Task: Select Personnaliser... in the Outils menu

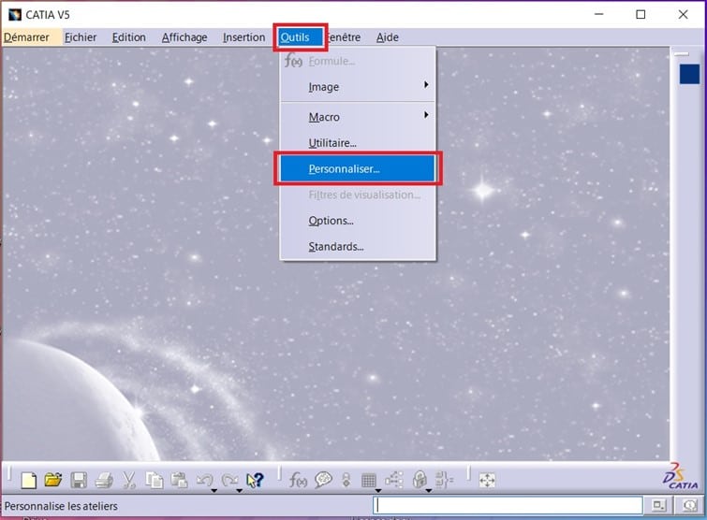Action: (x=358, y=168)
